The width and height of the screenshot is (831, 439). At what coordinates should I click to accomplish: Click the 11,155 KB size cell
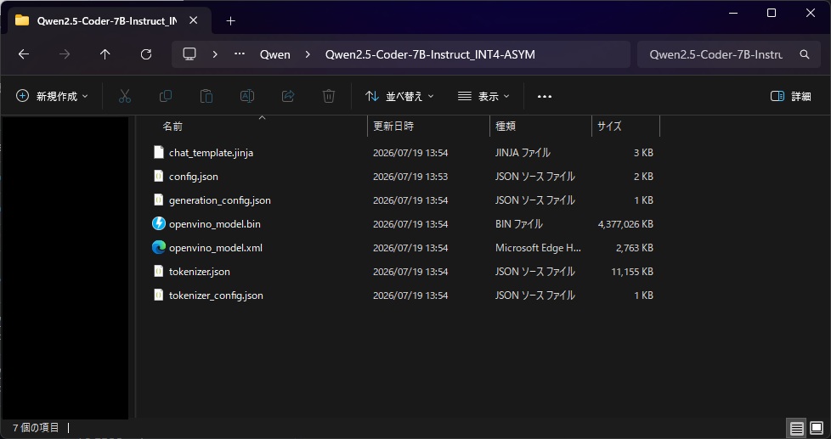tap(631, 272)
